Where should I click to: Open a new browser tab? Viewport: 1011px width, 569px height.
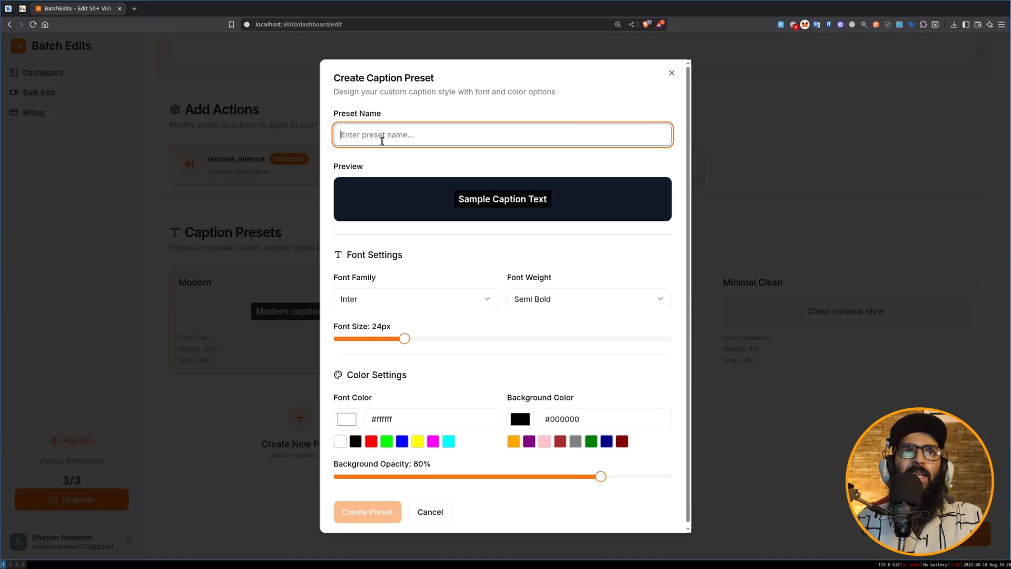(x=134, y=8)
